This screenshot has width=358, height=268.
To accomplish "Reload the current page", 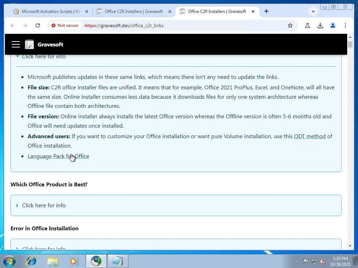I will point(38,25).
